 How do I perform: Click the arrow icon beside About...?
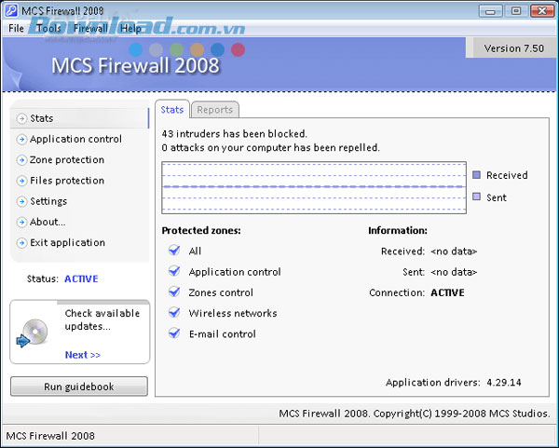click(x=21, y=222)
